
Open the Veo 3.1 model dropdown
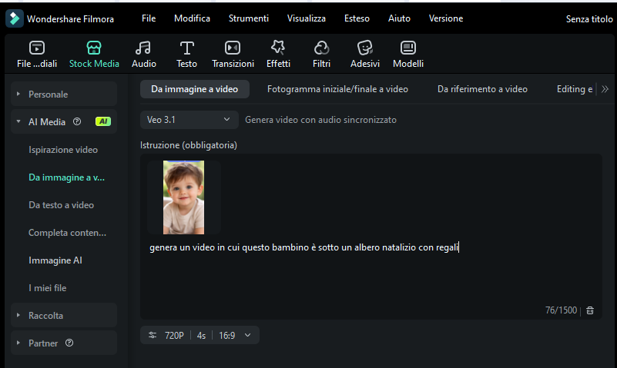[x=189, y=120]
